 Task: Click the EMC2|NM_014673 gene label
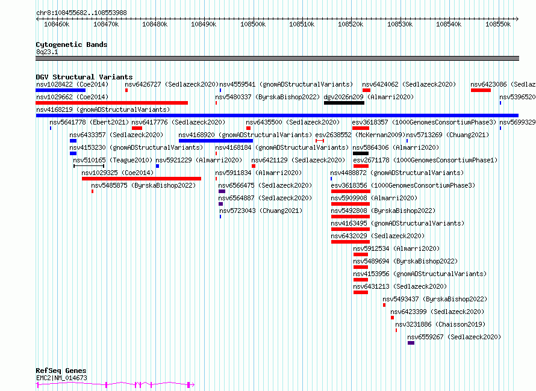click(61, 378)
